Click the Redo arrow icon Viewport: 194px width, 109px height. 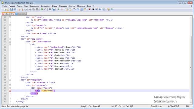pyautogui.click(x=45, y=9)
